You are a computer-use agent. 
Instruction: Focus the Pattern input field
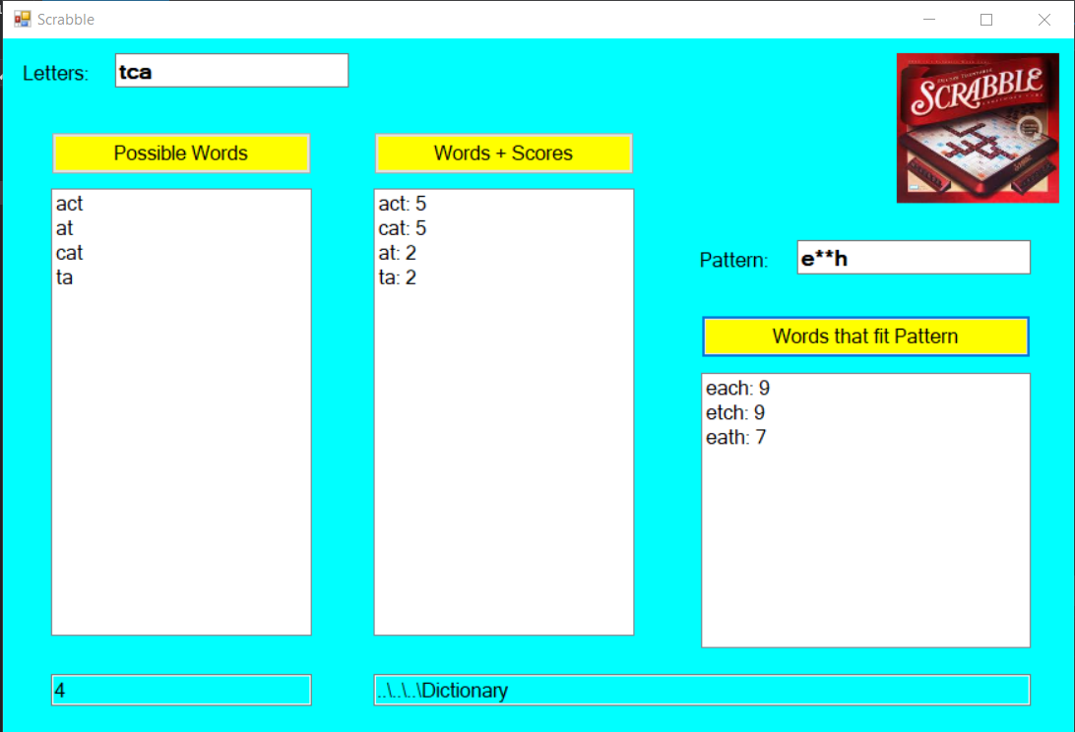(x=914, y=258)
